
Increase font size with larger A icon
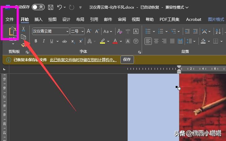(x=89, y=31)
